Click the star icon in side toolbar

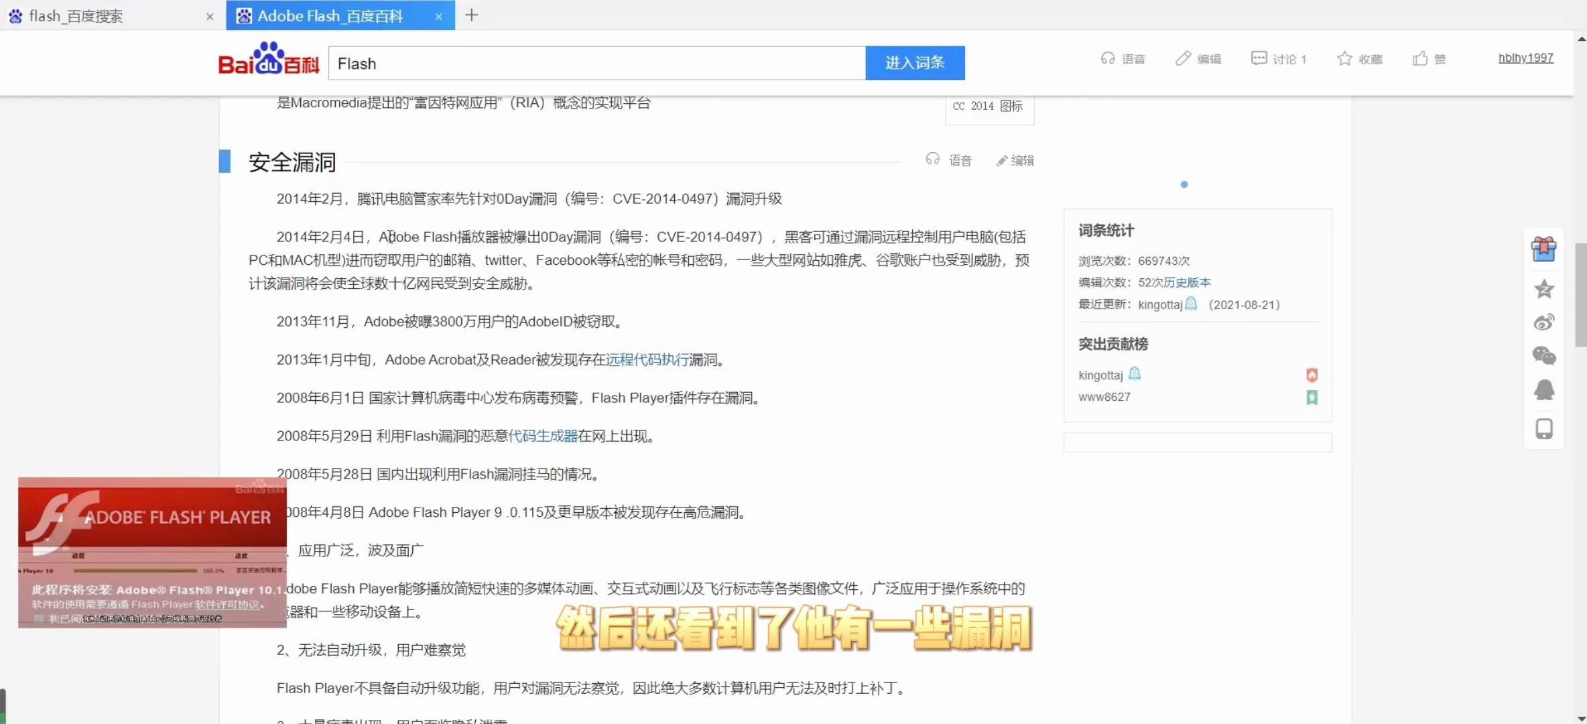[x=1544, y=289]
